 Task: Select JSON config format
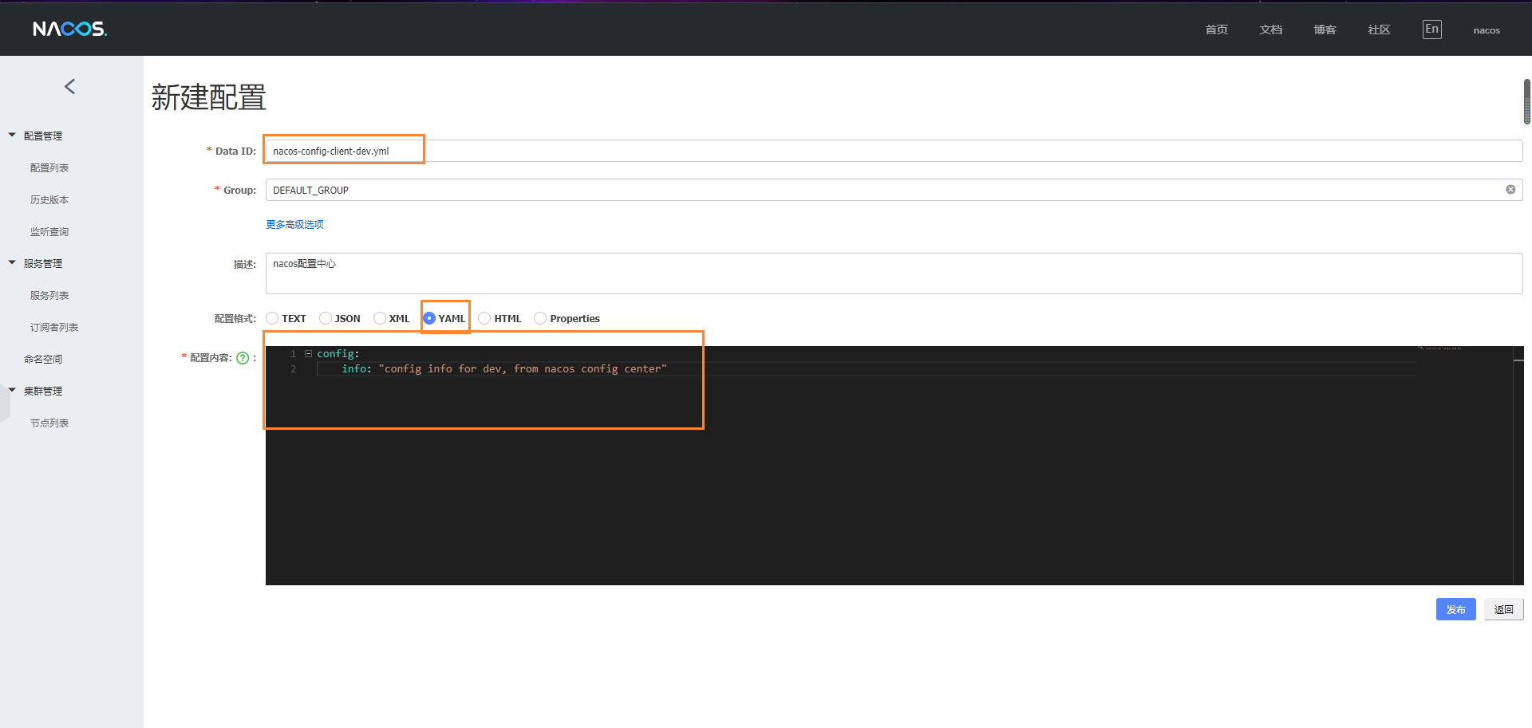click(325, 318)
